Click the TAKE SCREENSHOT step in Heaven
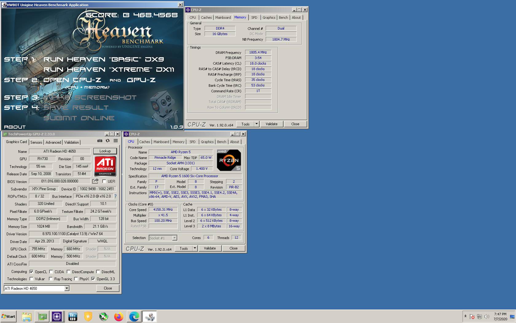This screenshot has width=516, height=323. pyautogui.click(x=90, y=98)
